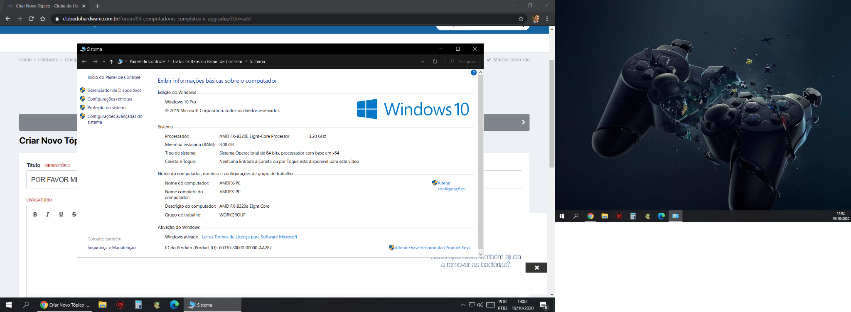This screenshot has width=851, height=312.
Task: Open Configurações avançadas do sistema
Action: pos(115,119)
